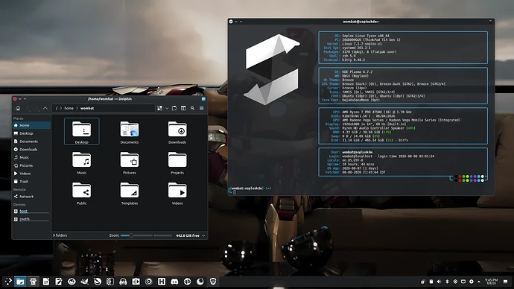The height and width of the screenshot is (289, 514).
Task: Click the color palette row in terminal
Action: point(469,178)
